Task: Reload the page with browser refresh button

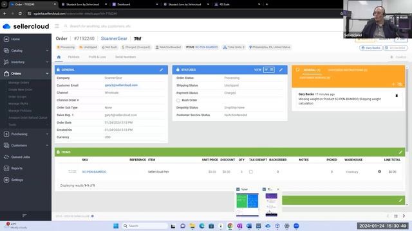Action: tap(20, 13)
